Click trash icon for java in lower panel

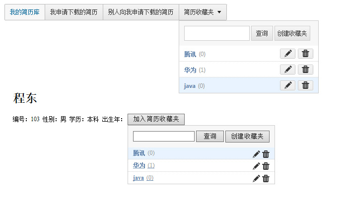tap(266, 178)
